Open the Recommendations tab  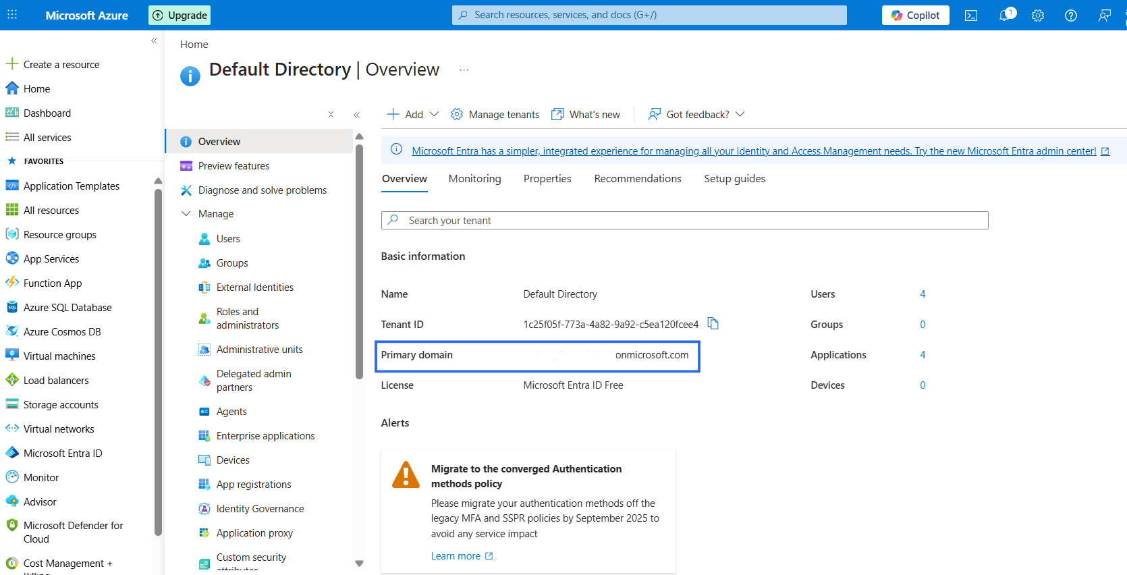coord(638,179)
